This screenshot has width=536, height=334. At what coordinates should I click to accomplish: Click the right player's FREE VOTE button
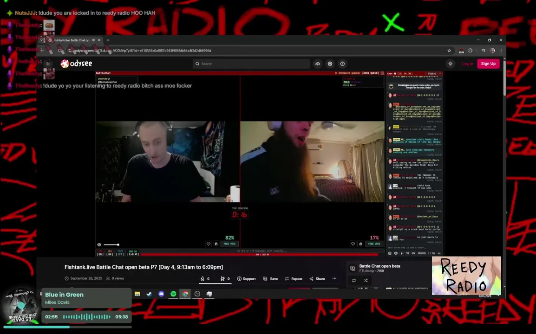pos(374,244)
